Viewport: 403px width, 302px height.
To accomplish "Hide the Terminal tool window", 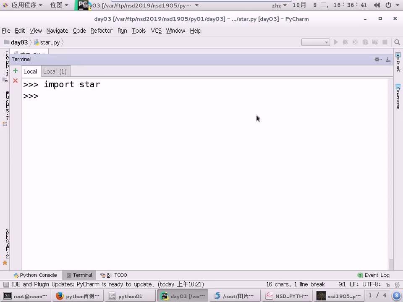I will click(x=388, y=60).
